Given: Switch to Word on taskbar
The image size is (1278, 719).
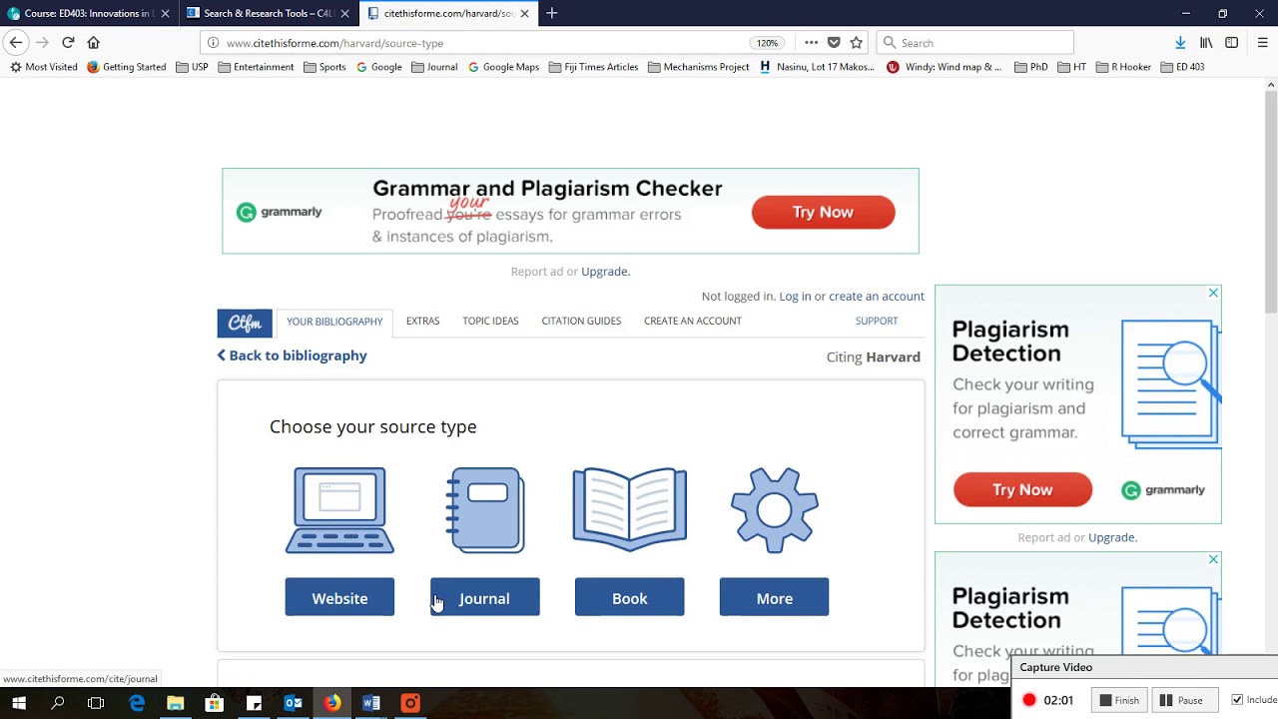Looking at the screenshot, I should (x=371, y=703).
